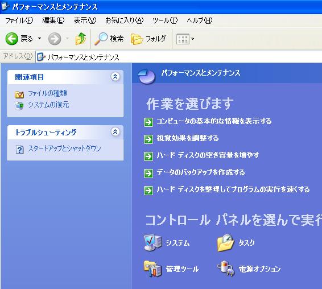The width and height of the screenshot is (322, 289).
Task: Click the Up folder icon
Action: [81, 39]
